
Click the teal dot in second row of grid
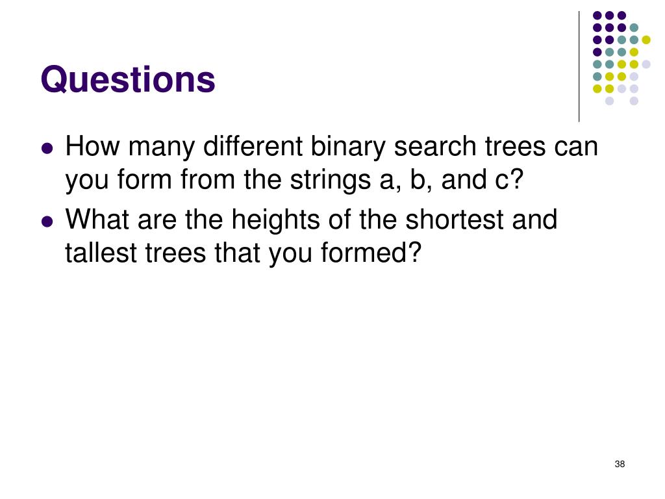634,28
